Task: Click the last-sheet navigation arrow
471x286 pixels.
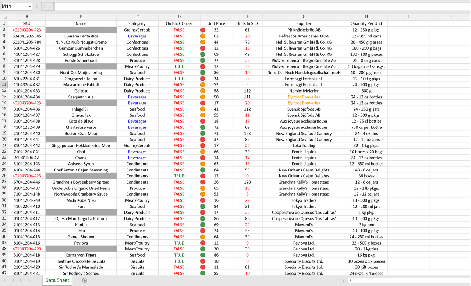Action: (30, 280)
